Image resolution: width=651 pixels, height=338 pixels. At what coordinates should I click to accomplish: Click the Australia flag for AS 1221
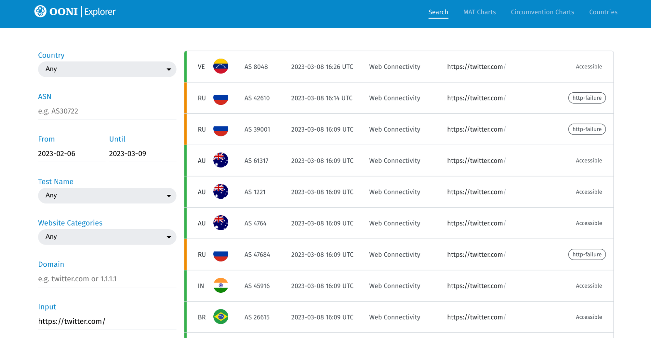tap(220, 192)
